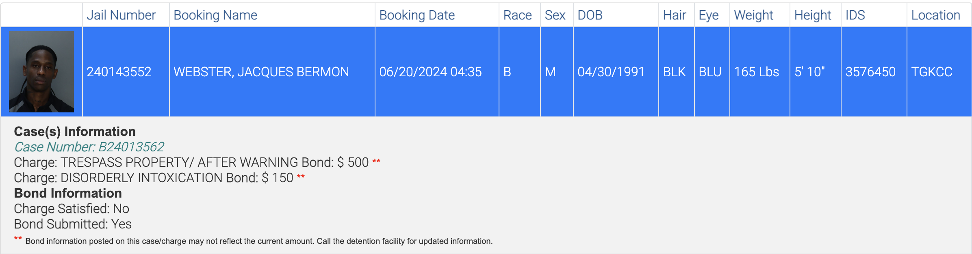Click the DOB column header
Viewport: 972px width, 254px height.
[590, 15]
